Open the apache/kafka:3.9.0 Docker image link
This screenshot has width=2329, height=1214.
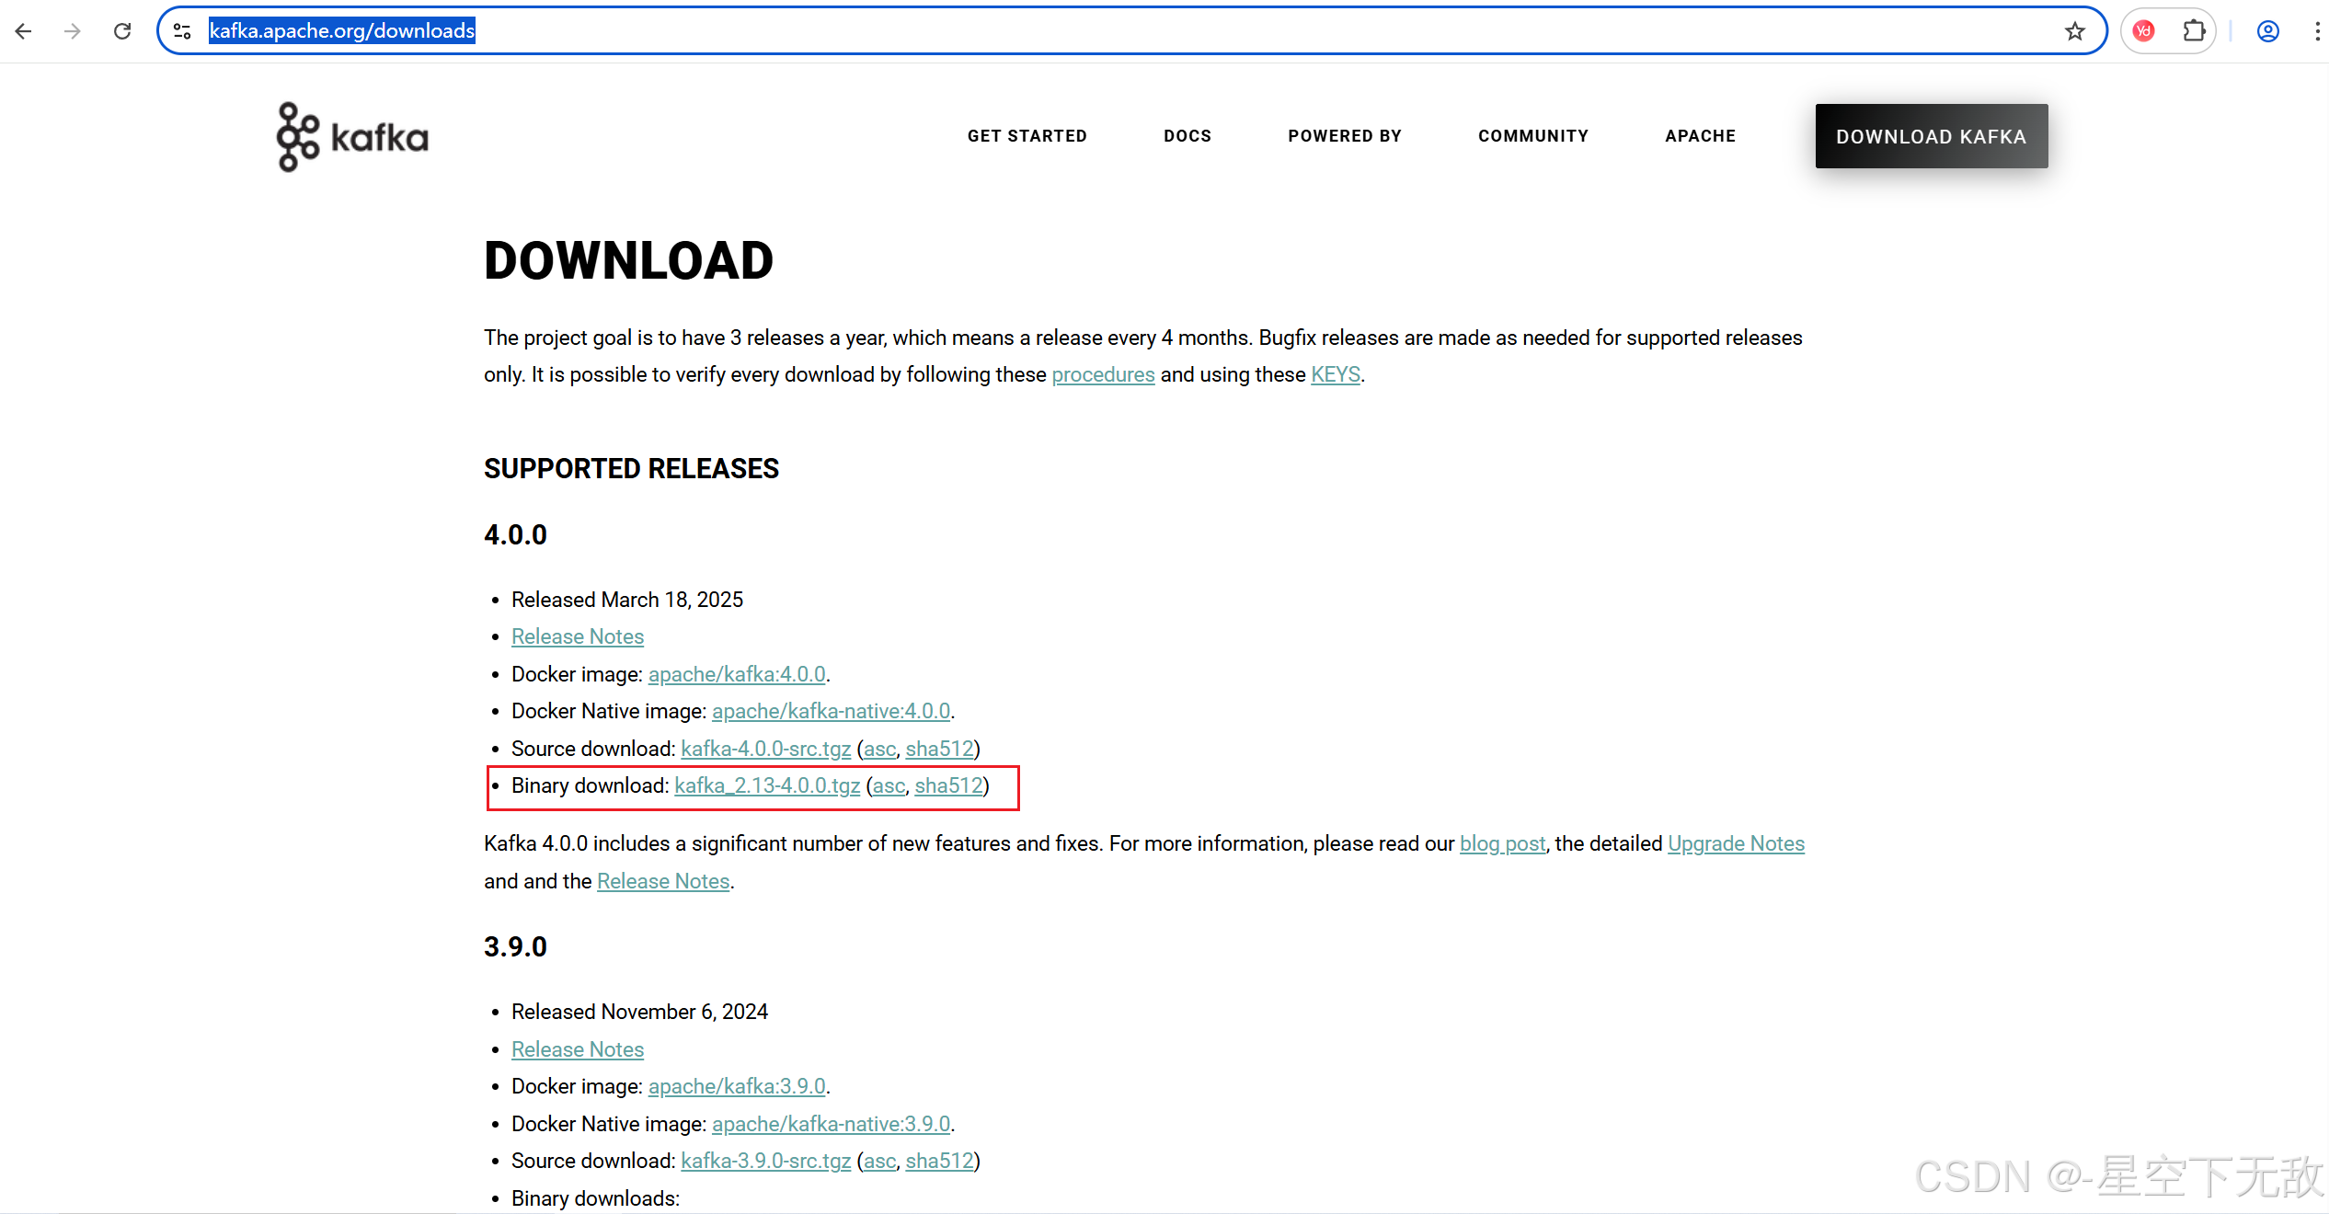[736, 1086]
